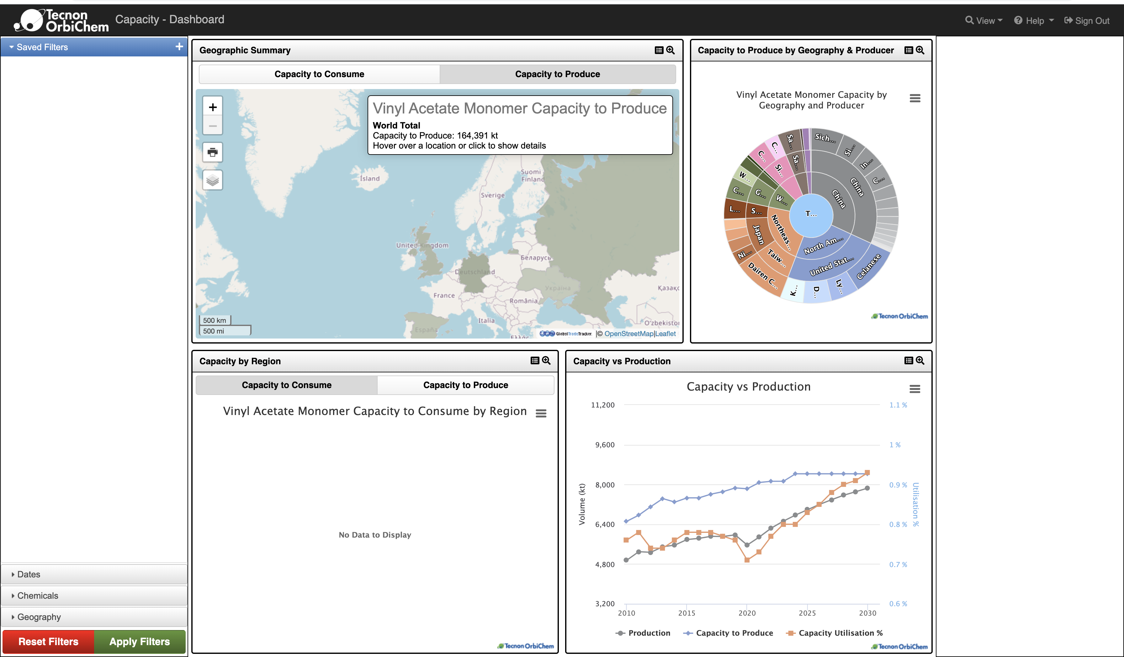Click United Kingdom on the map

pyautogui.click(x=422, y=245)
